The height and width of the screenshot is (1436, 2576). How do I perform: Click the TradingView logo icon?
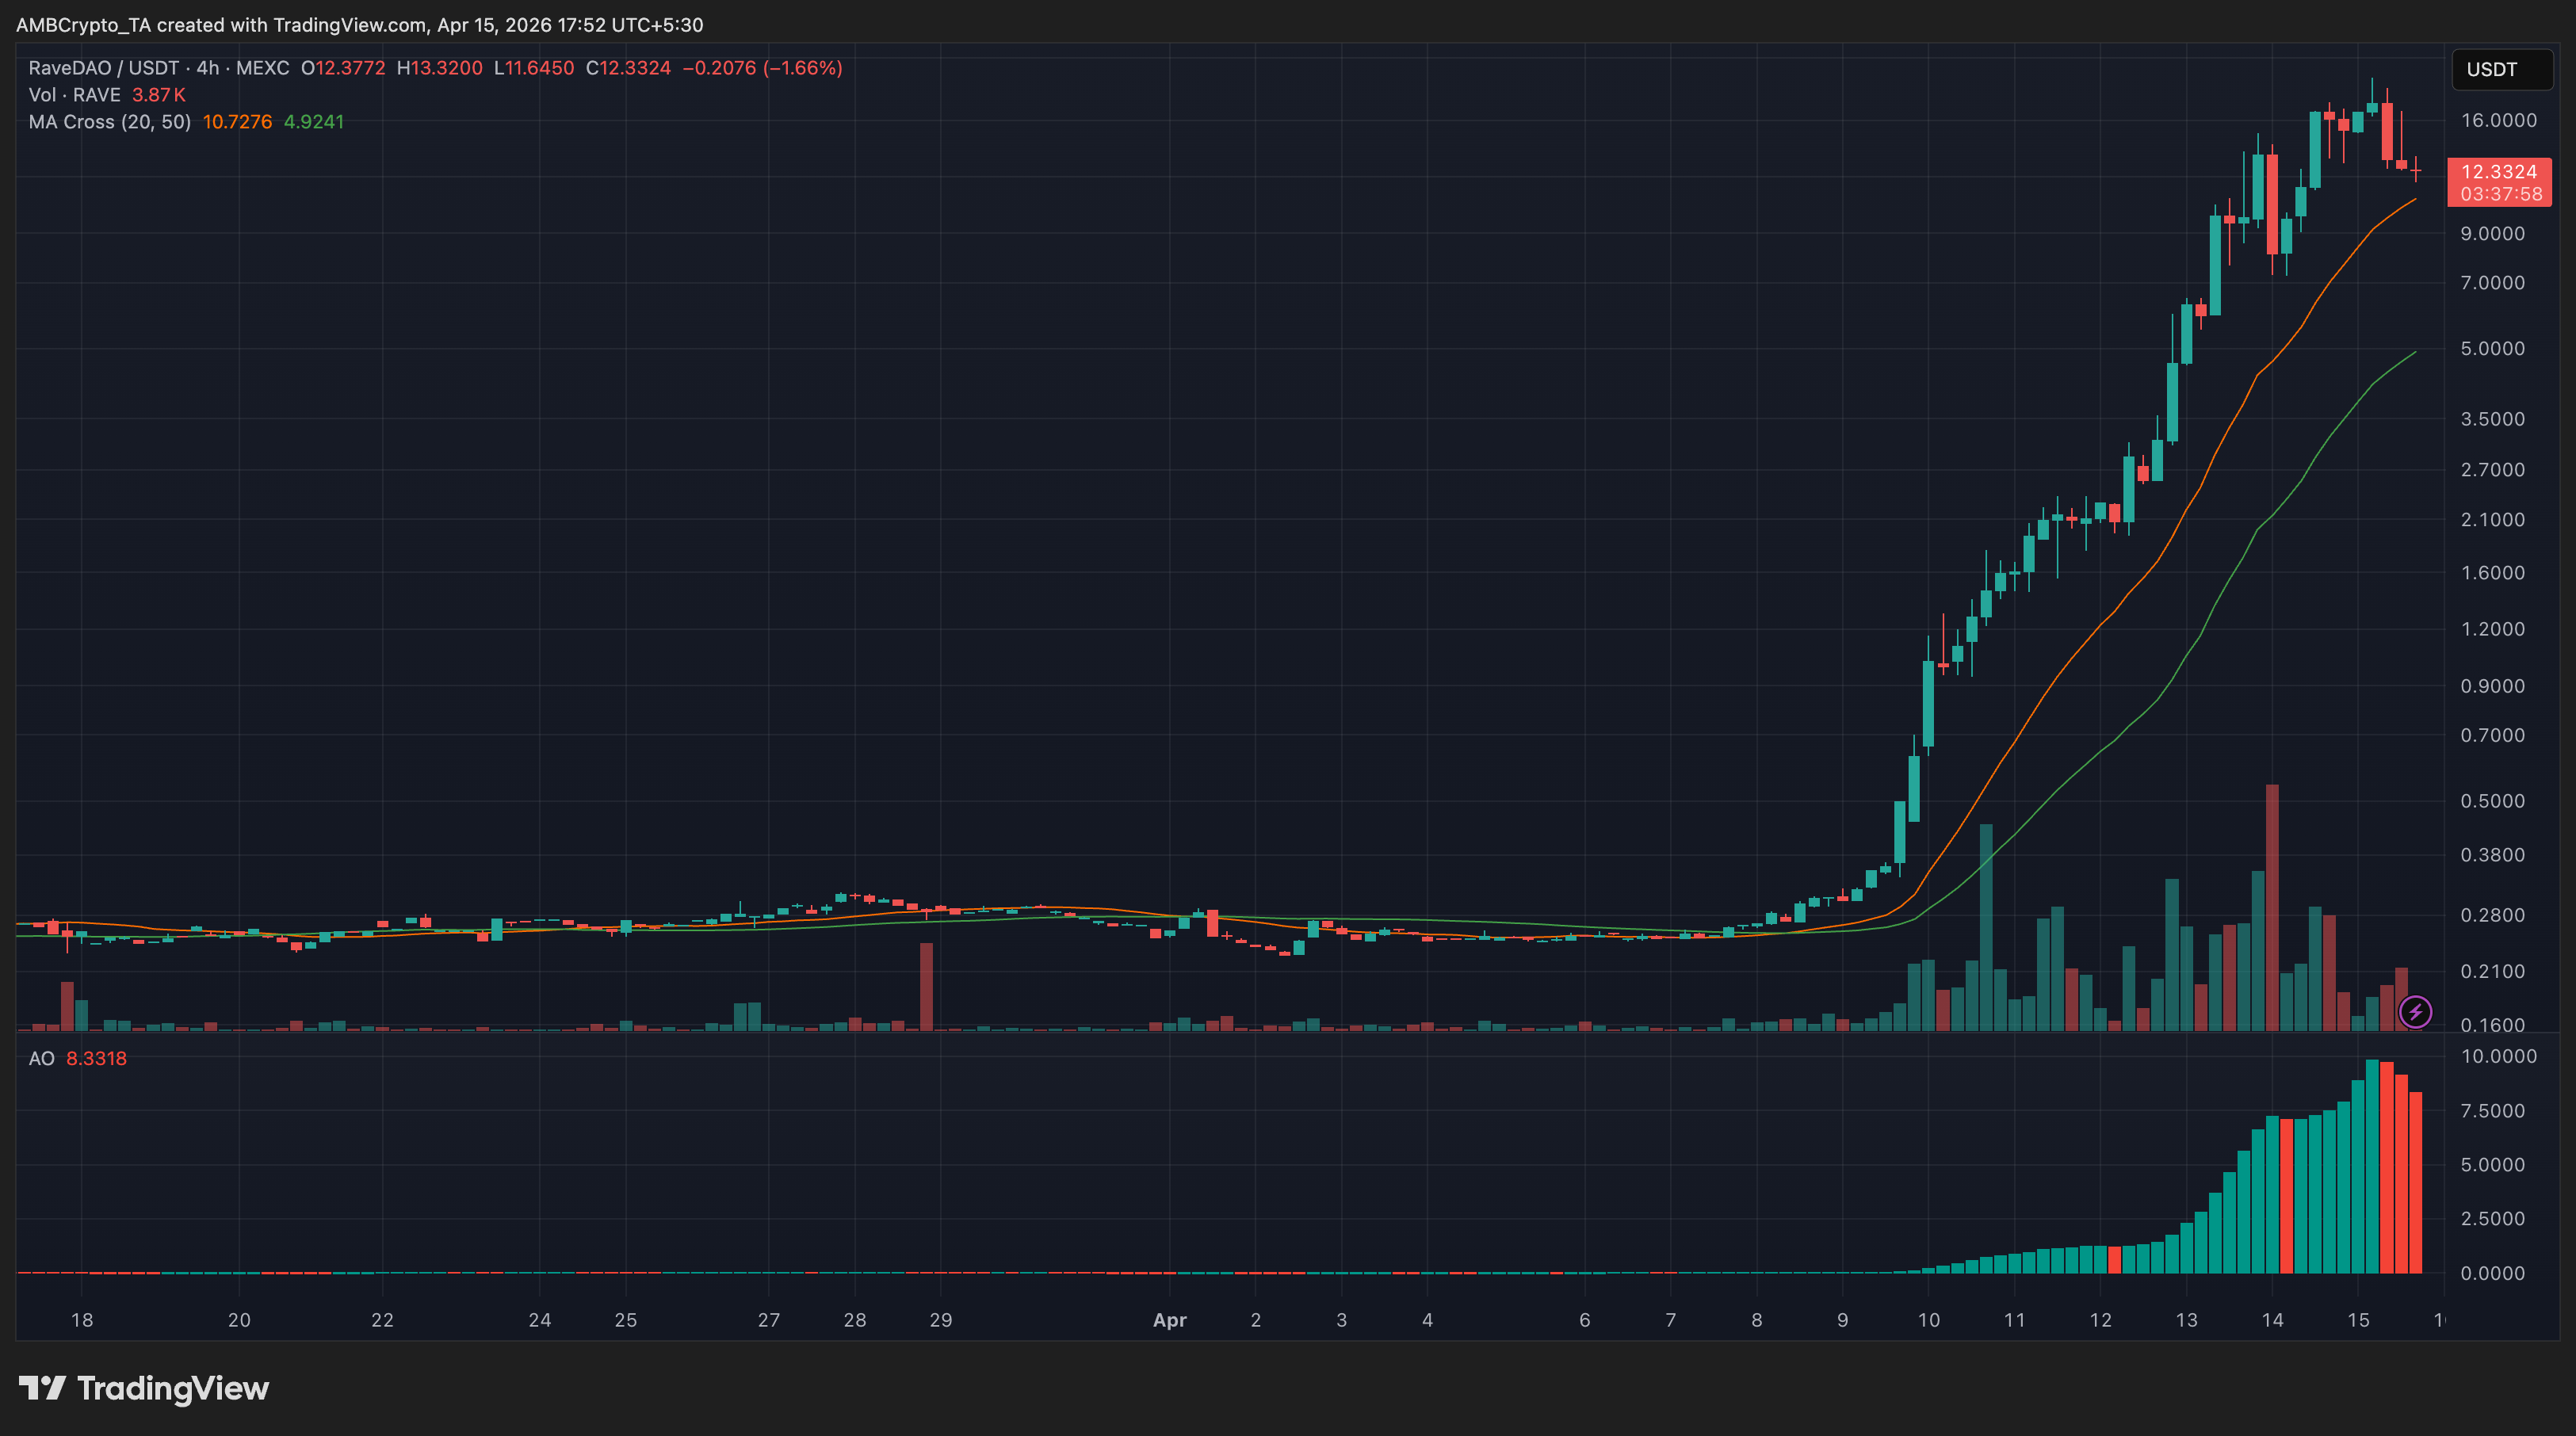pos(42,1388)
